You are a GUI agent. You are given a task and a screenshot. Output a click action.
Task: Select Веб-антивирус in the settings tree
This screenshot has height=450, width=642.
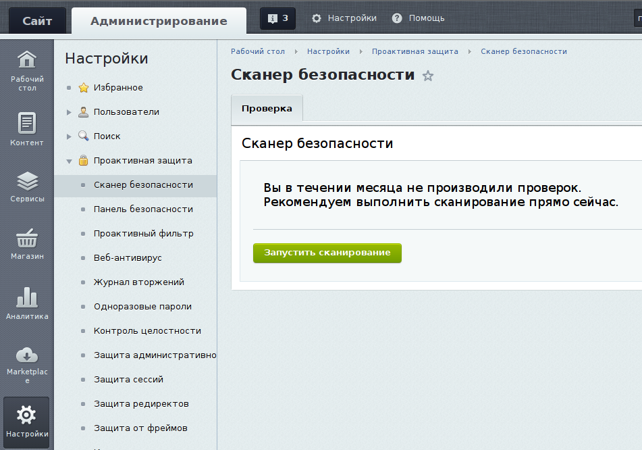tap(128, 258)
